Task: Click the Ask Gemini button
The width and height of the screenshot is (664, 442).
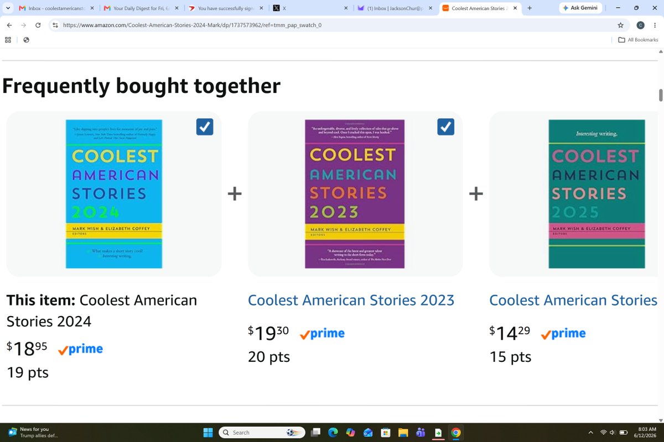Action: click(x=580, y=8)
